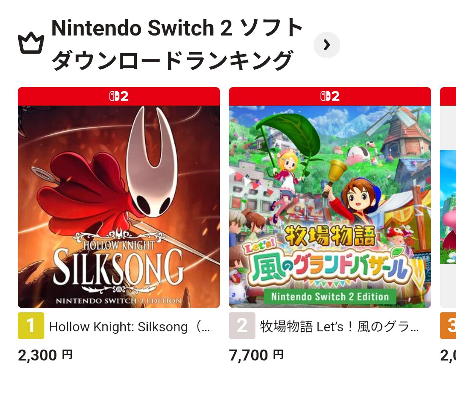Open the partially visible third game thumbnail
The image size is (456, 396).
448,207
